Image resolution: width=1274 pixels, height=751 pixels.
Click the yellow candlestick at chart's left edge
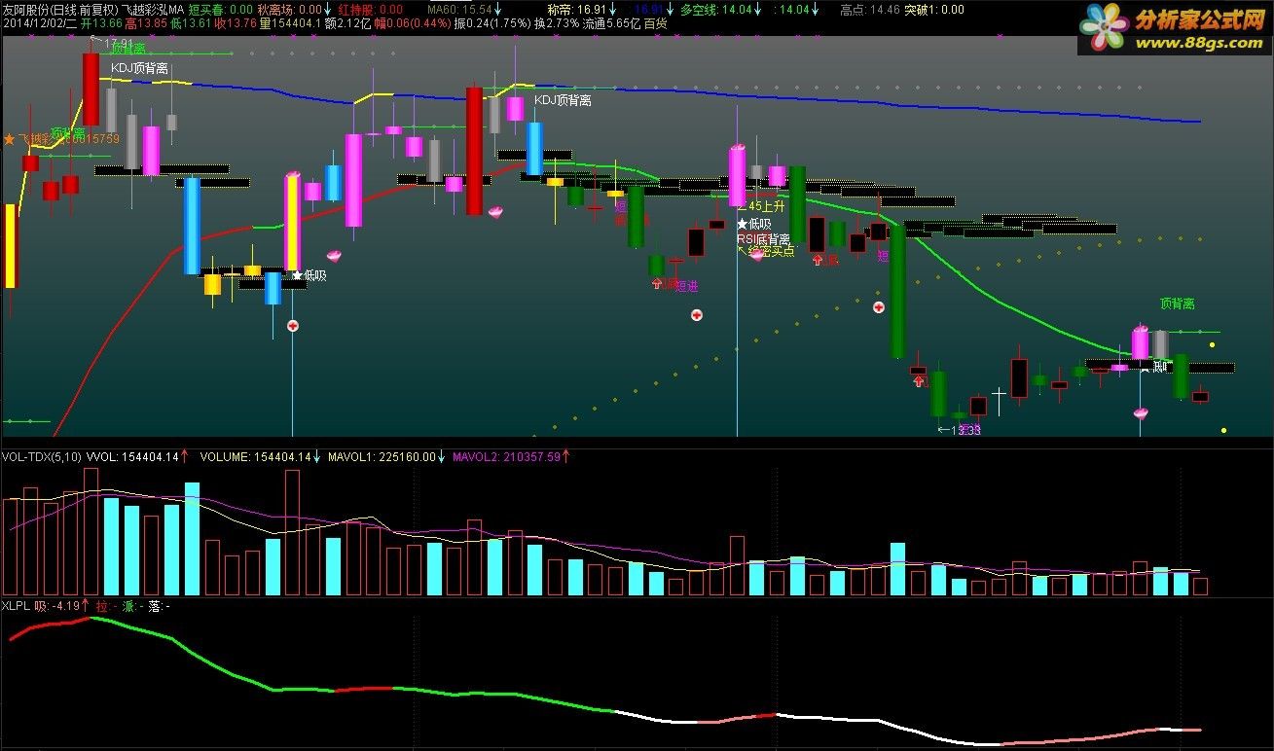click(x=11, y=246)
